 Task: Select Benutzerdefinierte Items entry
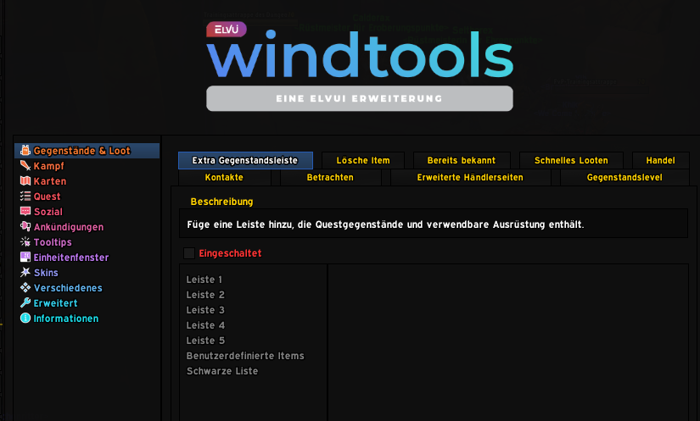coord(245,356)
